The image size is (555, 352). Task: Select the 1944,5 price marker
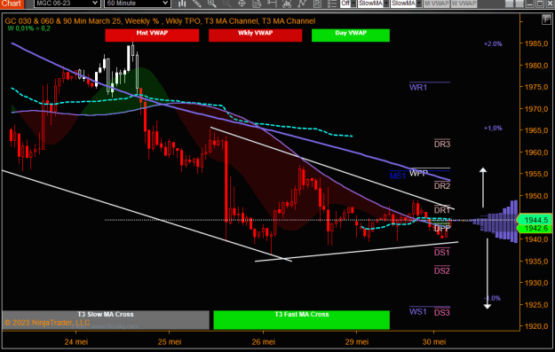(x=535, y=220)
